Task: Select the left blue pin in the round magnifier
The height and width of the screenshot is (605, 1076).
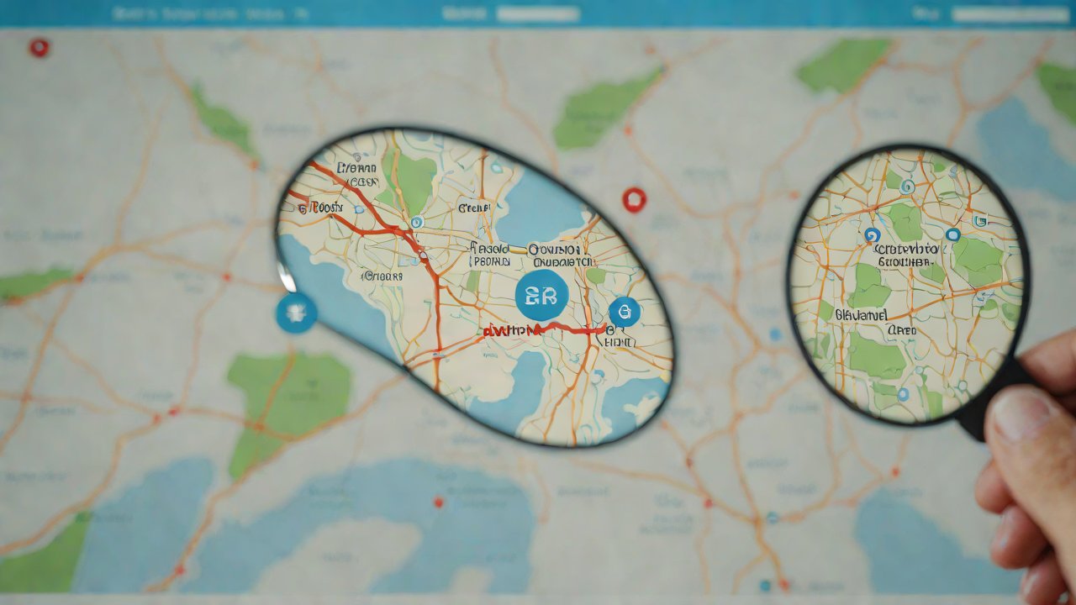Action: click(872, 235)
